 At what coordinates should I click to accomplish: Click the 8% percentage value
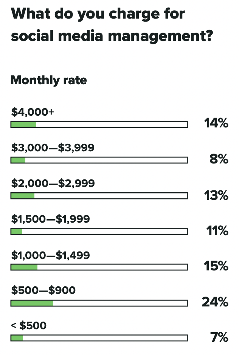pyautogui.click(x=219, y=159)
